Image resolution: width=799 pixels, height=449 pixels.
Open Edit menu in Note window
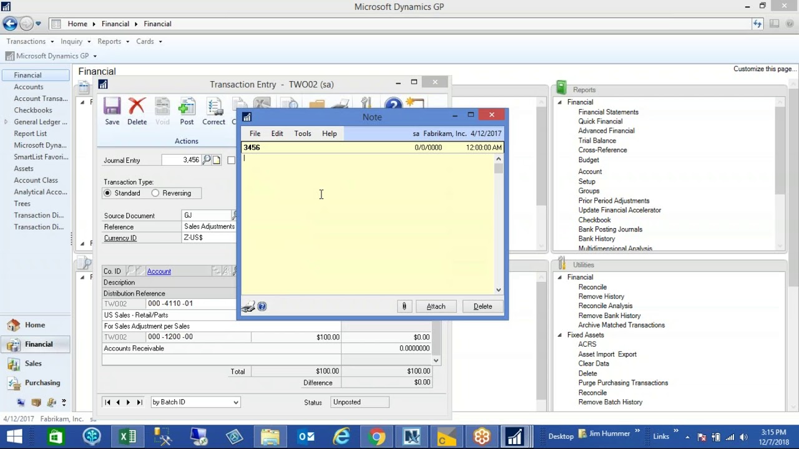click(x=277, y=133)
